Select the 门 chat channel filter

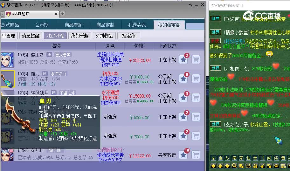262,158
